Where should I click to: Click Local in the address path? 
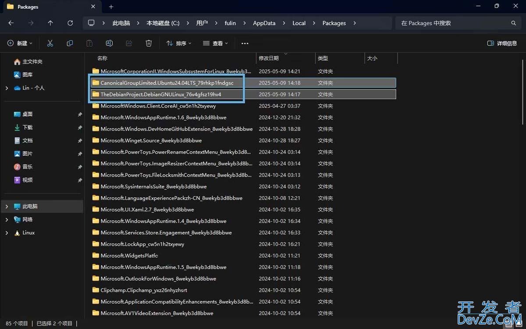(x=299, y=23)
